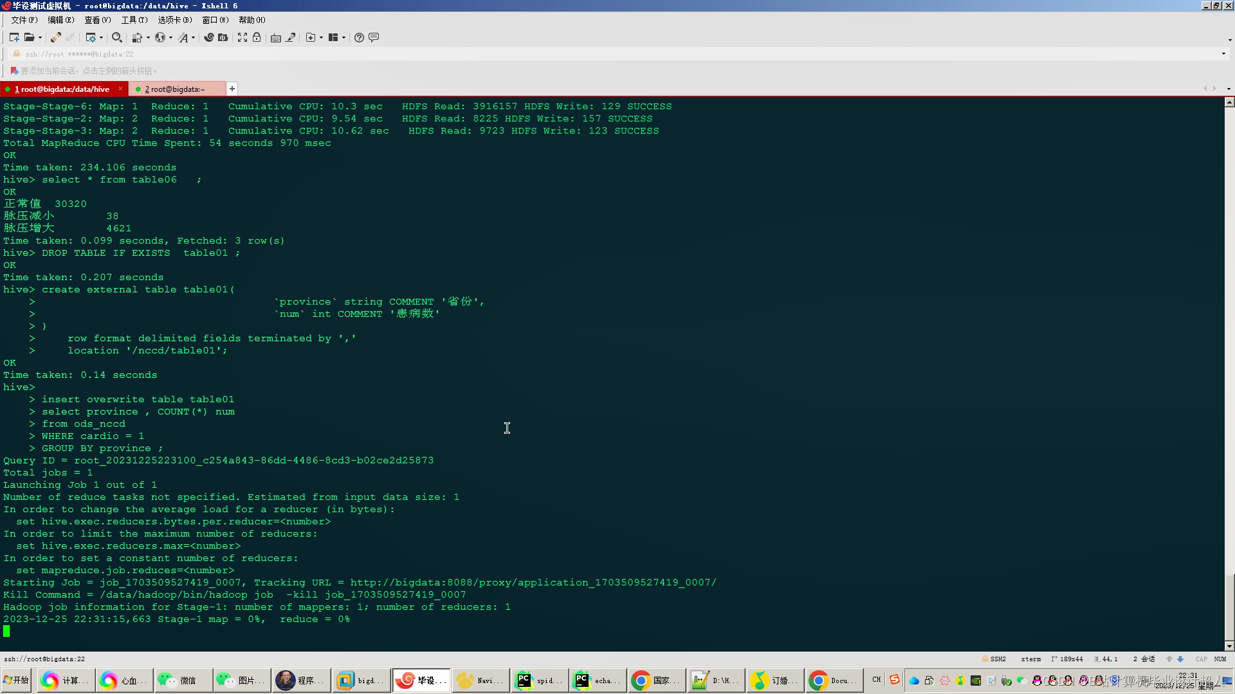Click the feedback speech bubble icon

point(374,37)
